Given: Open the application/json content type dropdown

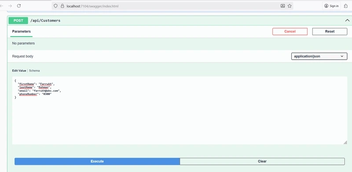Looking at the screenshot, I should point(319,56).
